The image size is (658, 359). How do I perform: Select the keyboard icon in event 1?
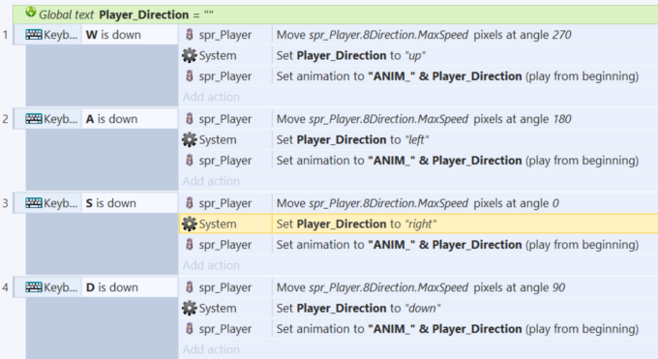pos(34,35)
